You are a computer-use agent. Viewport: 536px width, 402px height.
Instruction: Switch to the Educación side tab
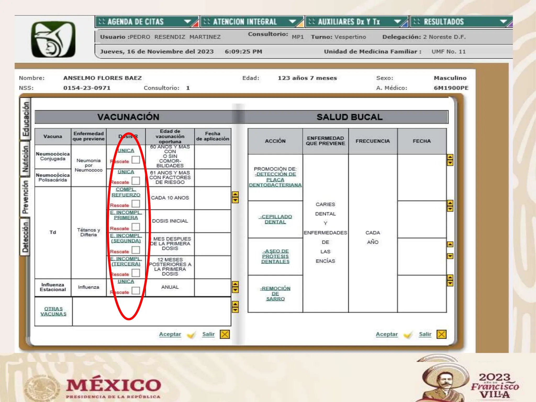point(25,119)
